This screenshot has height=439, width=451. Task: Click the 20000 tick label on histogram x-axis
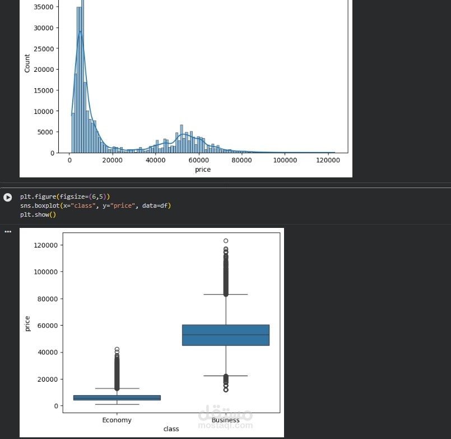(x=113, y=160)
